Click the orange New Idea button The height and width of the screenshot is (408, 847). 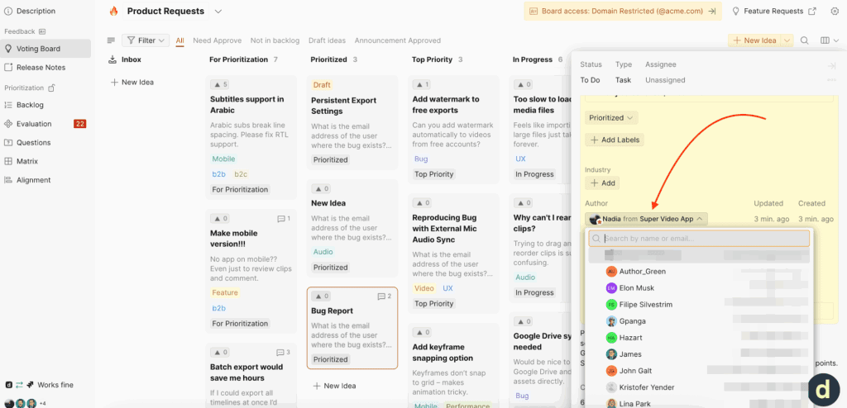tap(754, 40)
